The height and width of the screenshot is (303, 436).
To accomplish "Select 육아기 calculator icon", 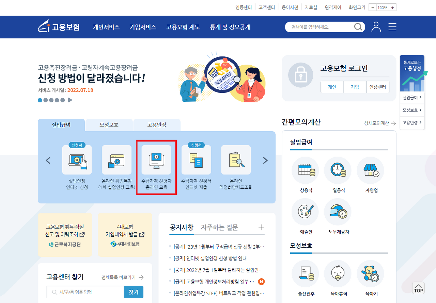I will 370,274.
